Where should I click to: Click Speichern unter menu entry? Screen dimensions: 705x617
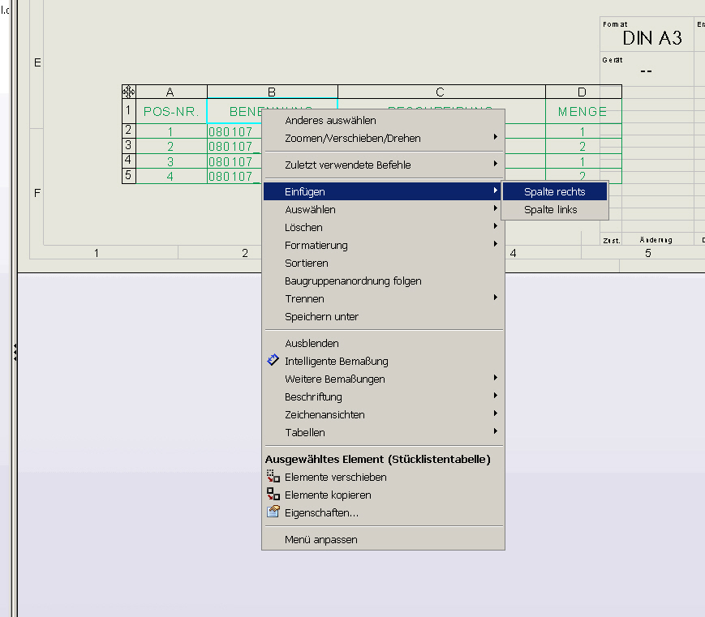(383, 317)
